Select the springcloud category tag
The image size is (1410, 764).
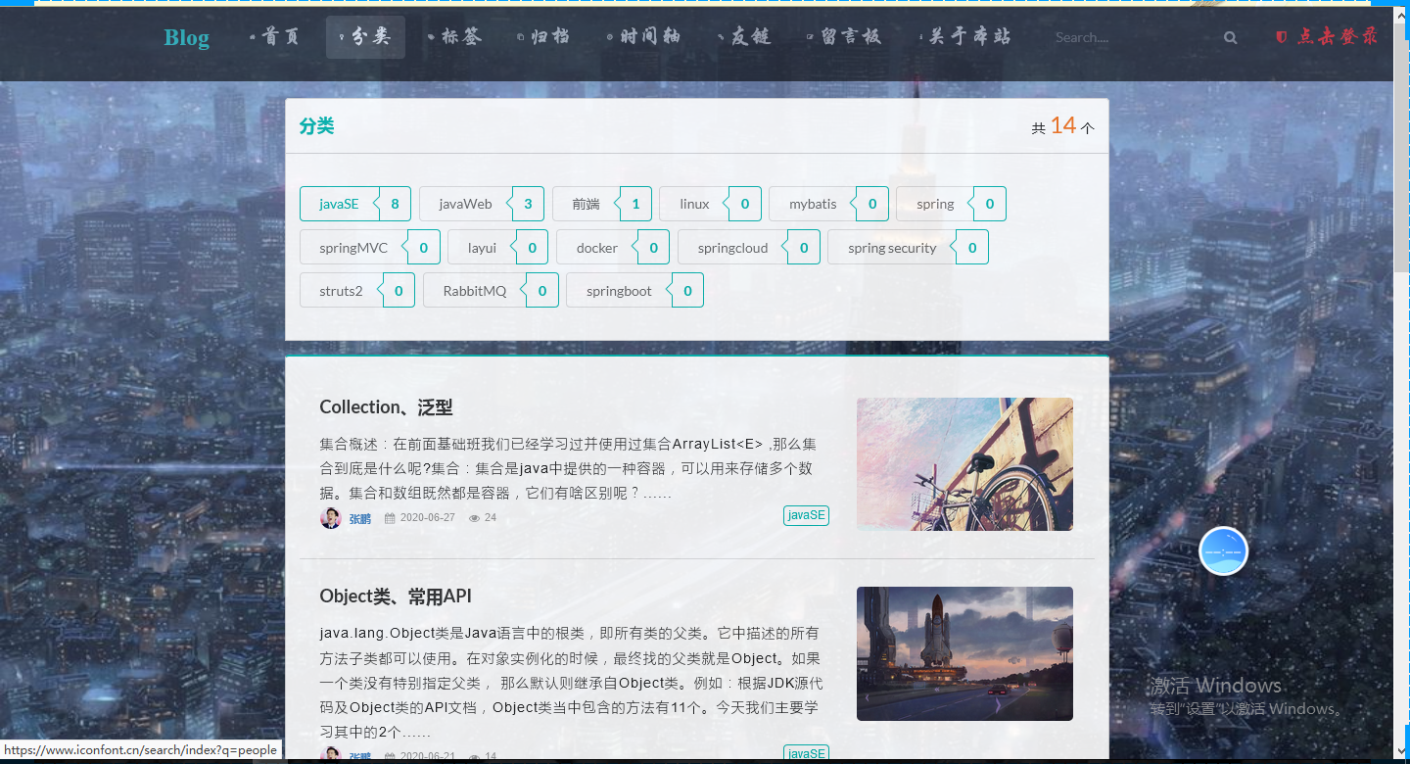click(749, 247)
